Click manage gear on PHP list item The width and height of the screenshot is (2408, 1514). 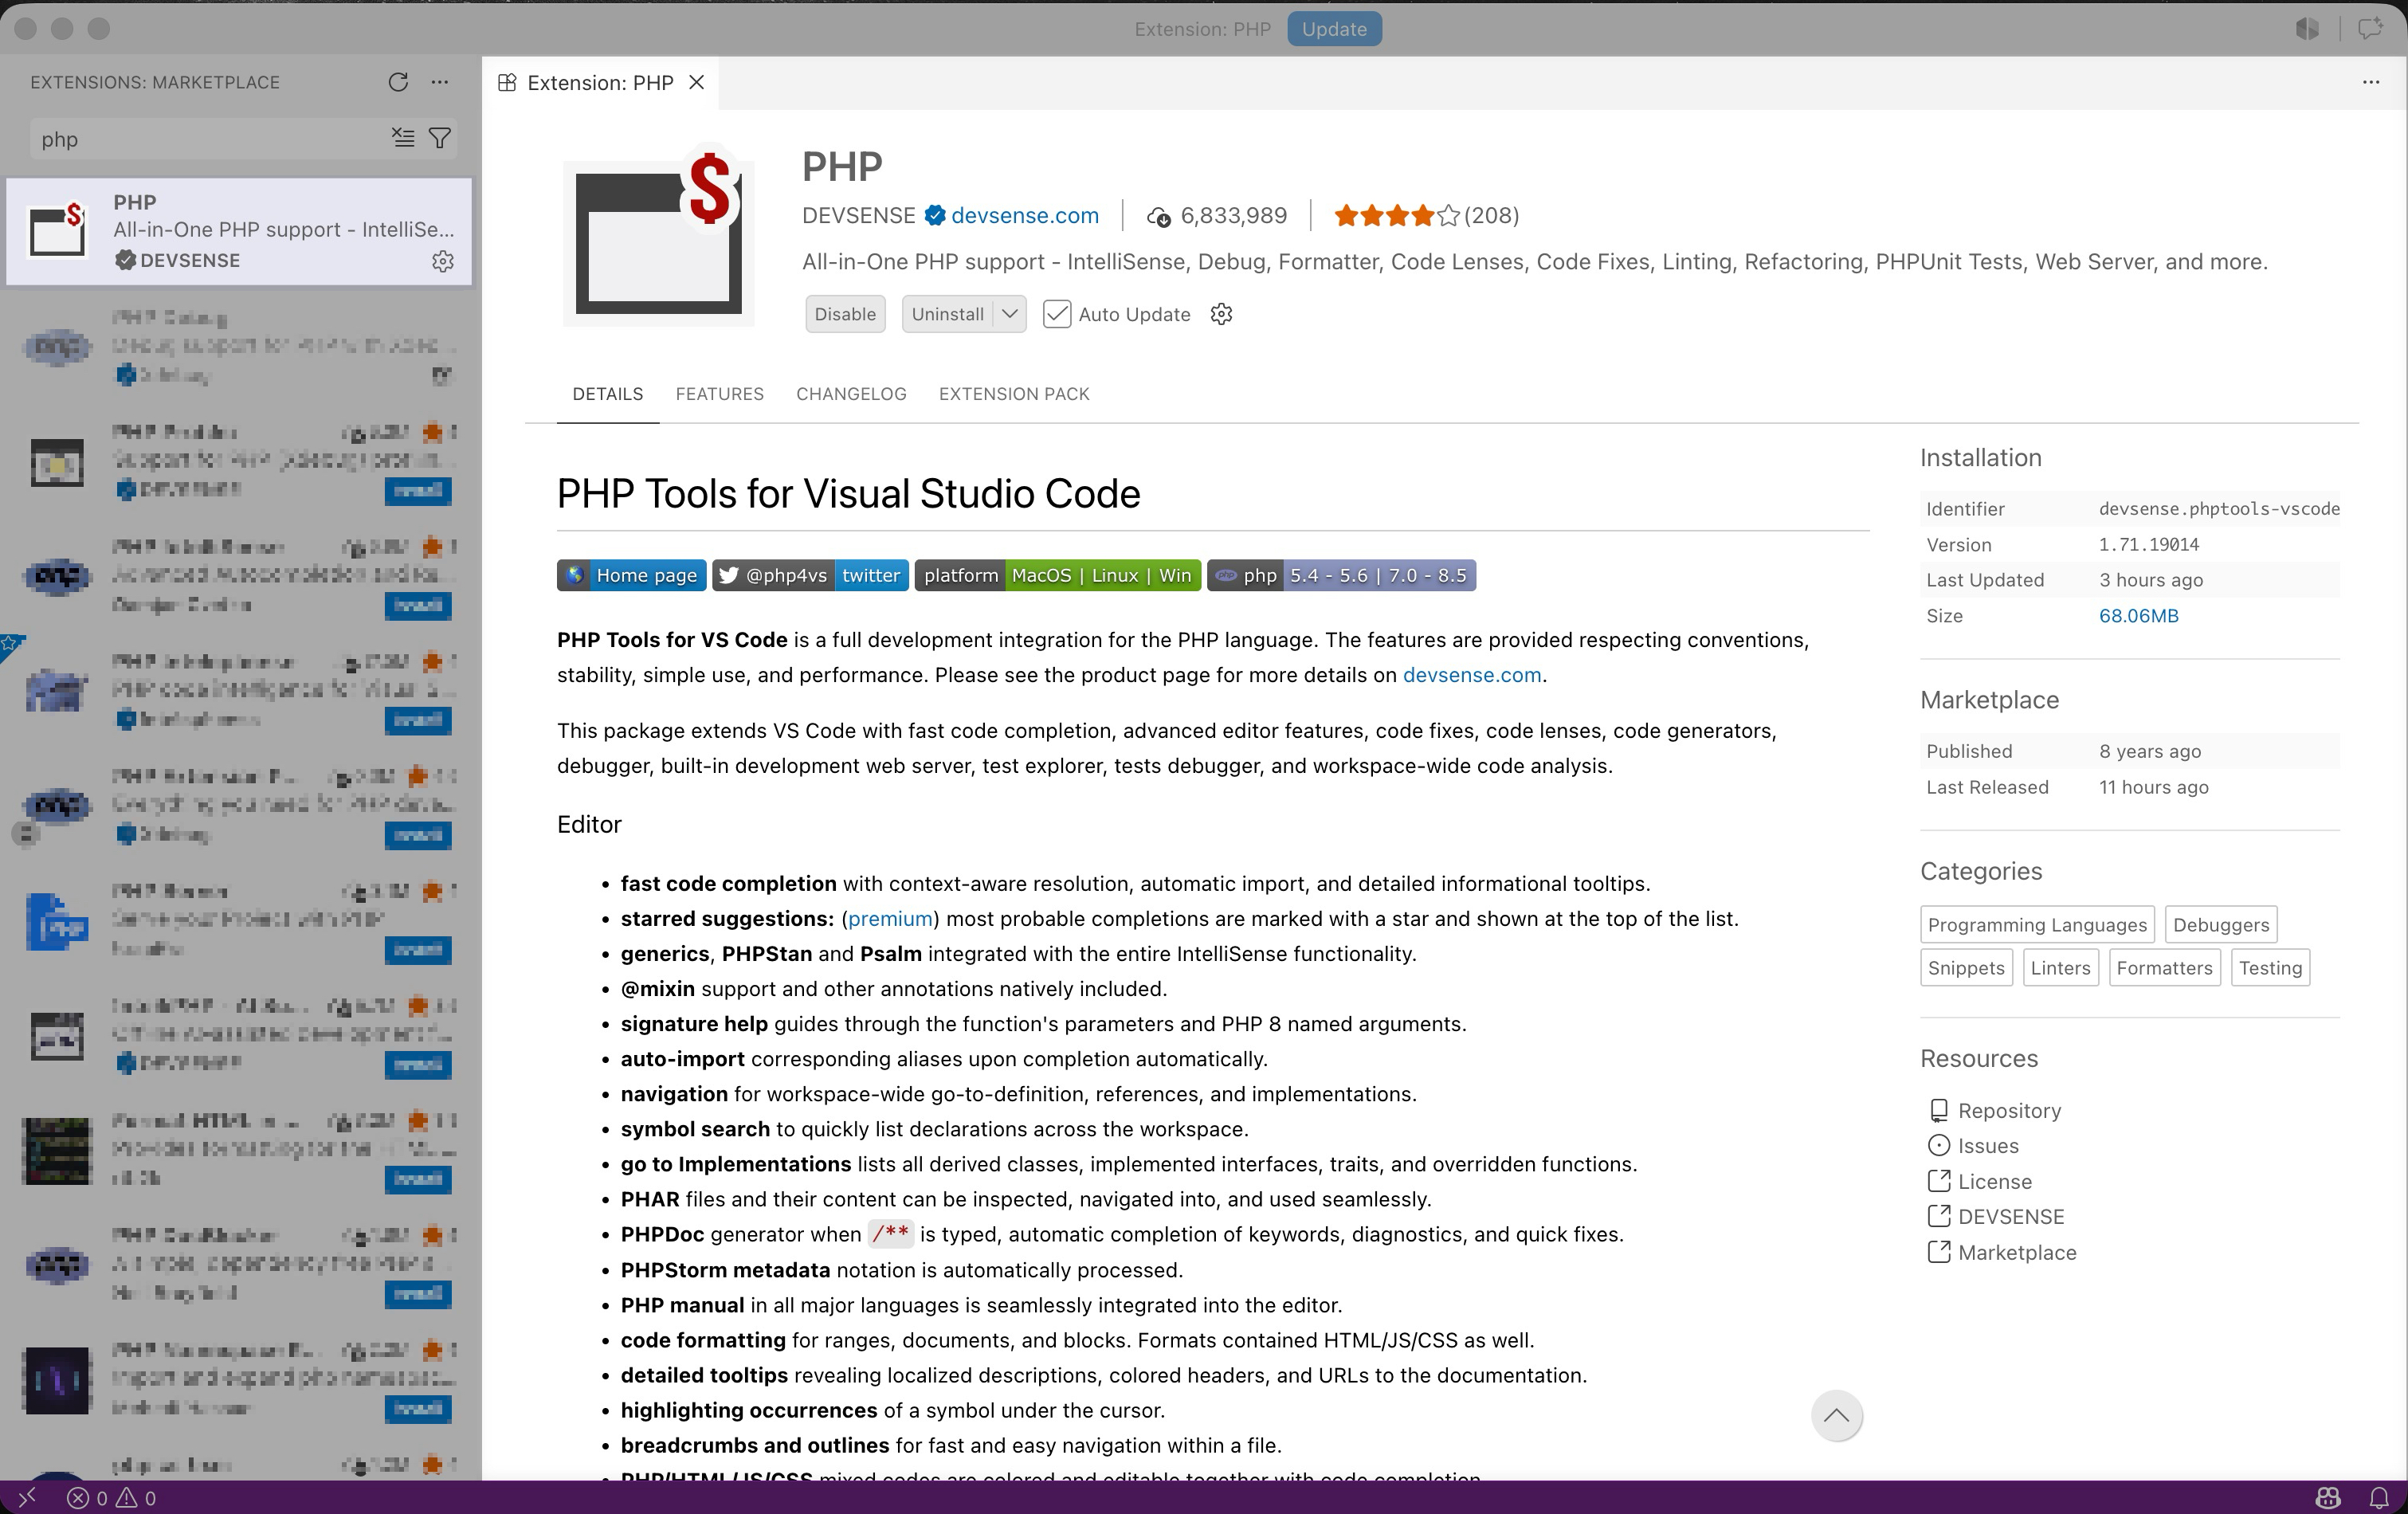(x=443, y=261)
